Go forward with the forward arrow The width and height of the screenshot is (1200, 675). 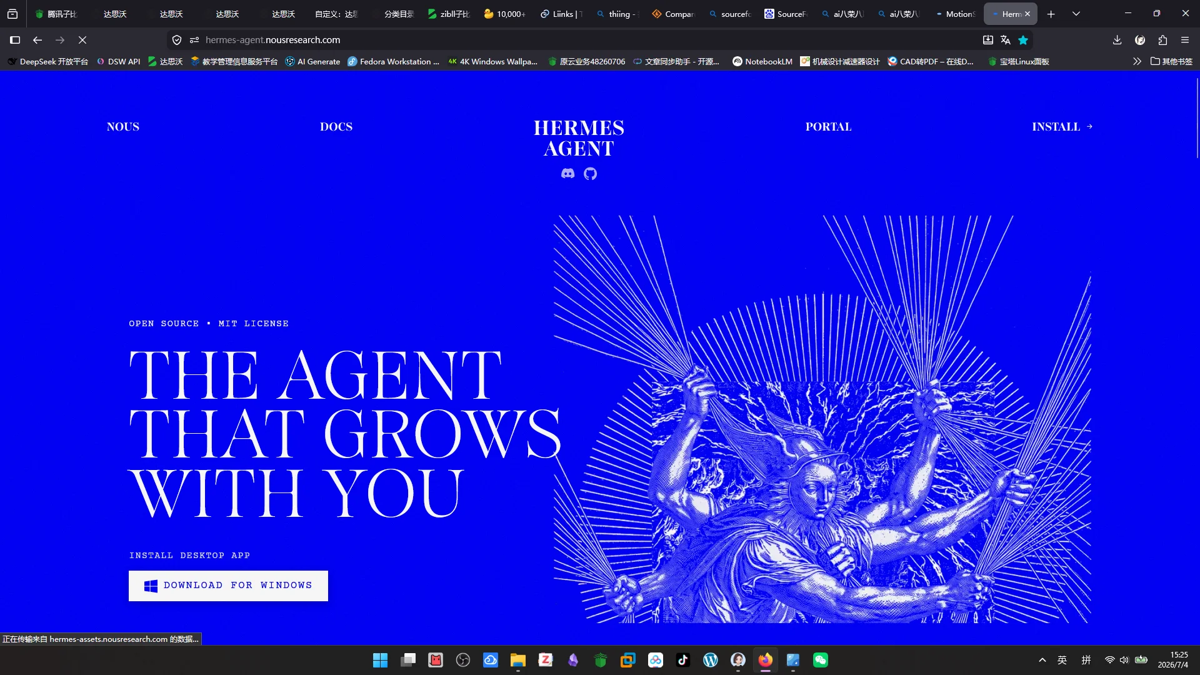60,40
